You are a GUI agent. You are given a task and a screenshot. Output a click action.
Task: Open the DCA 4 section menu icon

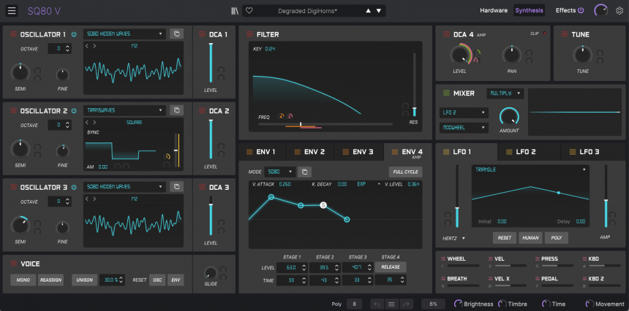click(446, 34)
